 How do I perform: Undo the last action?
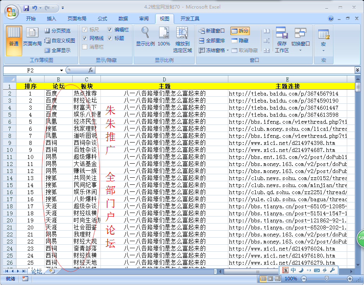34,8
